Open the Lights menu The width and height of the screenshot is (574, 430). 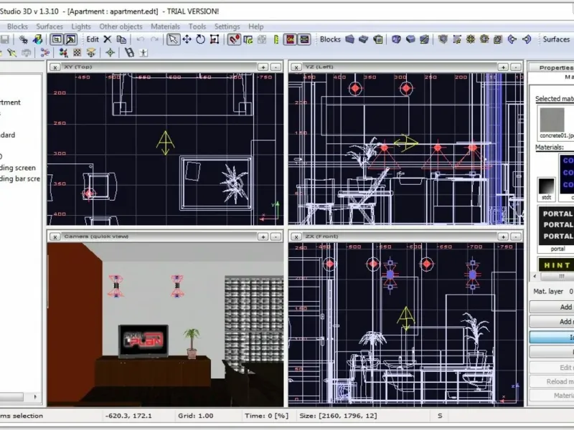tap(81, 27)
